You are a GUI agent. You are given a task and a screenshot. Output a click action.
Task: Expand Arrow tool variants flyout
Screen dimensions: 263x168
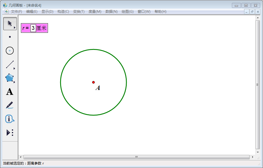(15, 28)
